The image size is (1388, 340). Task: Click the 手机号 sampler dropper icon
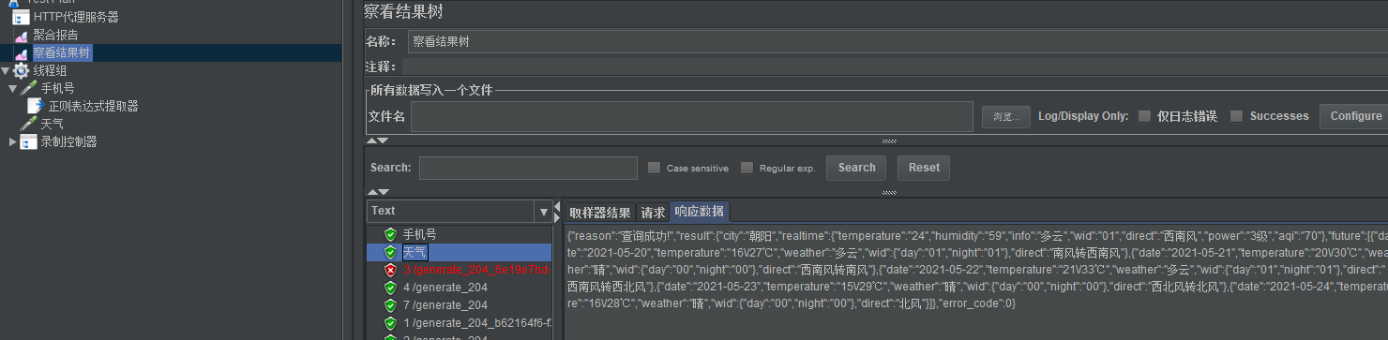tap(29, 88)
